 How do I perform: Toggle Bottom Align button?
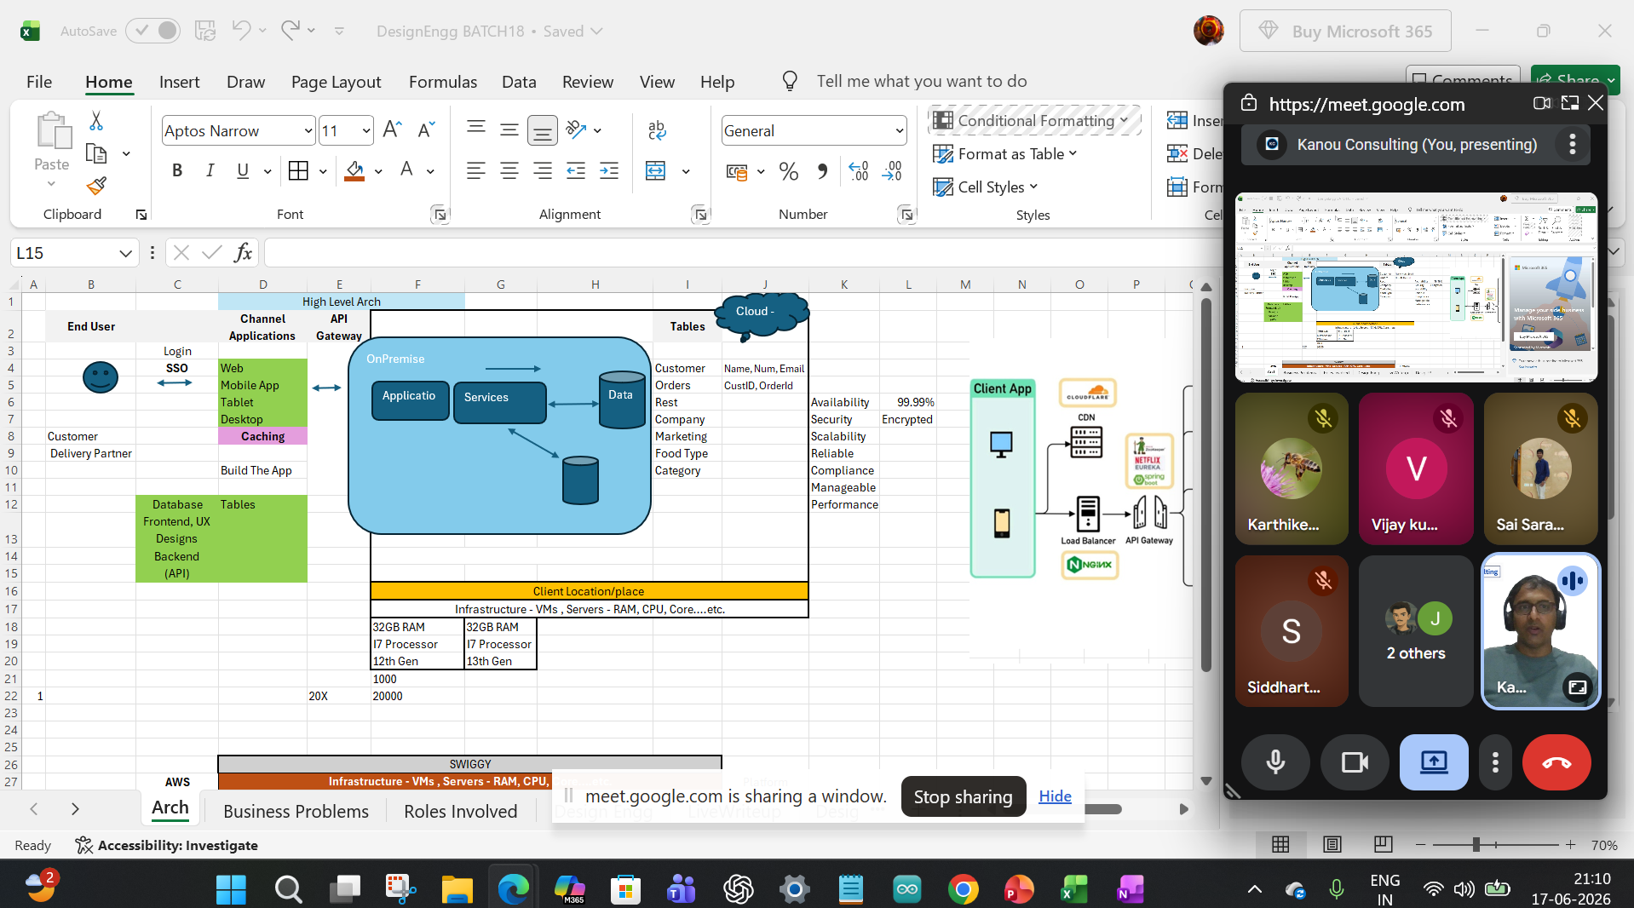click(x=542, y=130)
